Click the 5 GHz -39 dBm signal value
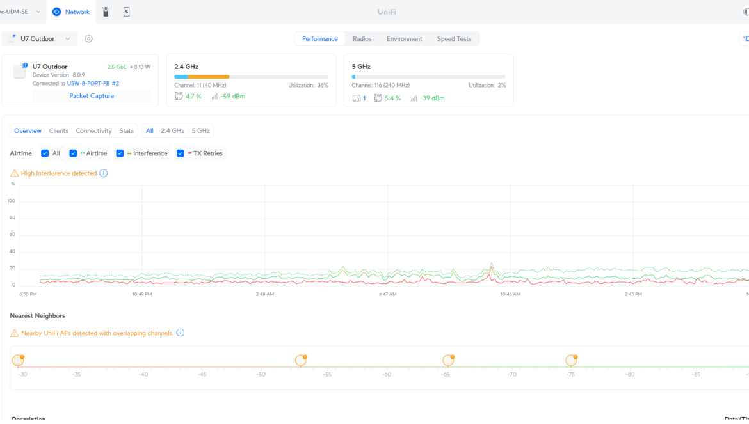Image resolution: width=749 pixels, height=424 pixels. coord(432,98)
